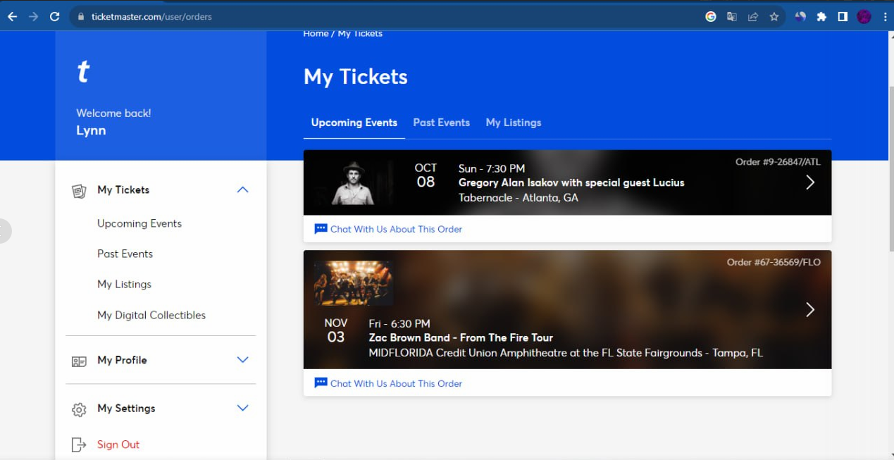Click the Ticketmaster 't' logo

pos(83,72)
